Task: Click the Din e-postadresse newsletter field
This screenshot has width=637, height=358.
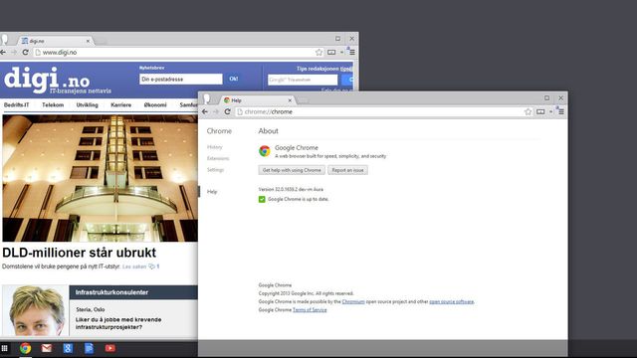Action: 181,80
